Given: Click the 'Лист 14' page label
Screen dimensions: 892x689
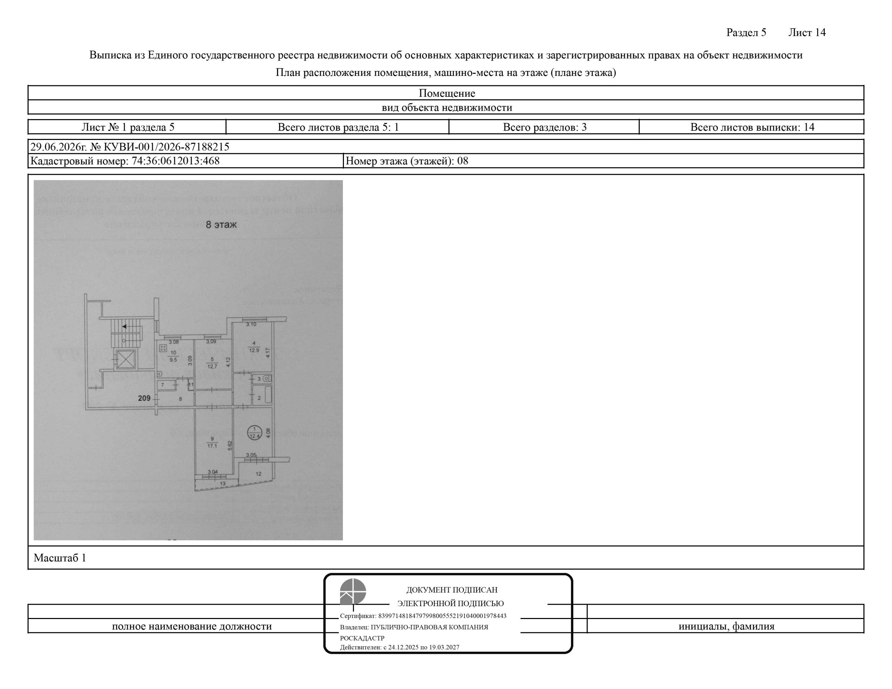Looking at the screenshot, I should (x=807, y=33).
